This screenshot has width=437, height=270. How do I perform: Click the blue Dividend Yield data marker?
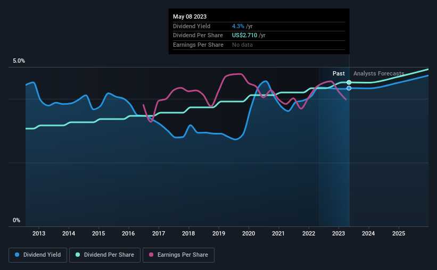349,88
